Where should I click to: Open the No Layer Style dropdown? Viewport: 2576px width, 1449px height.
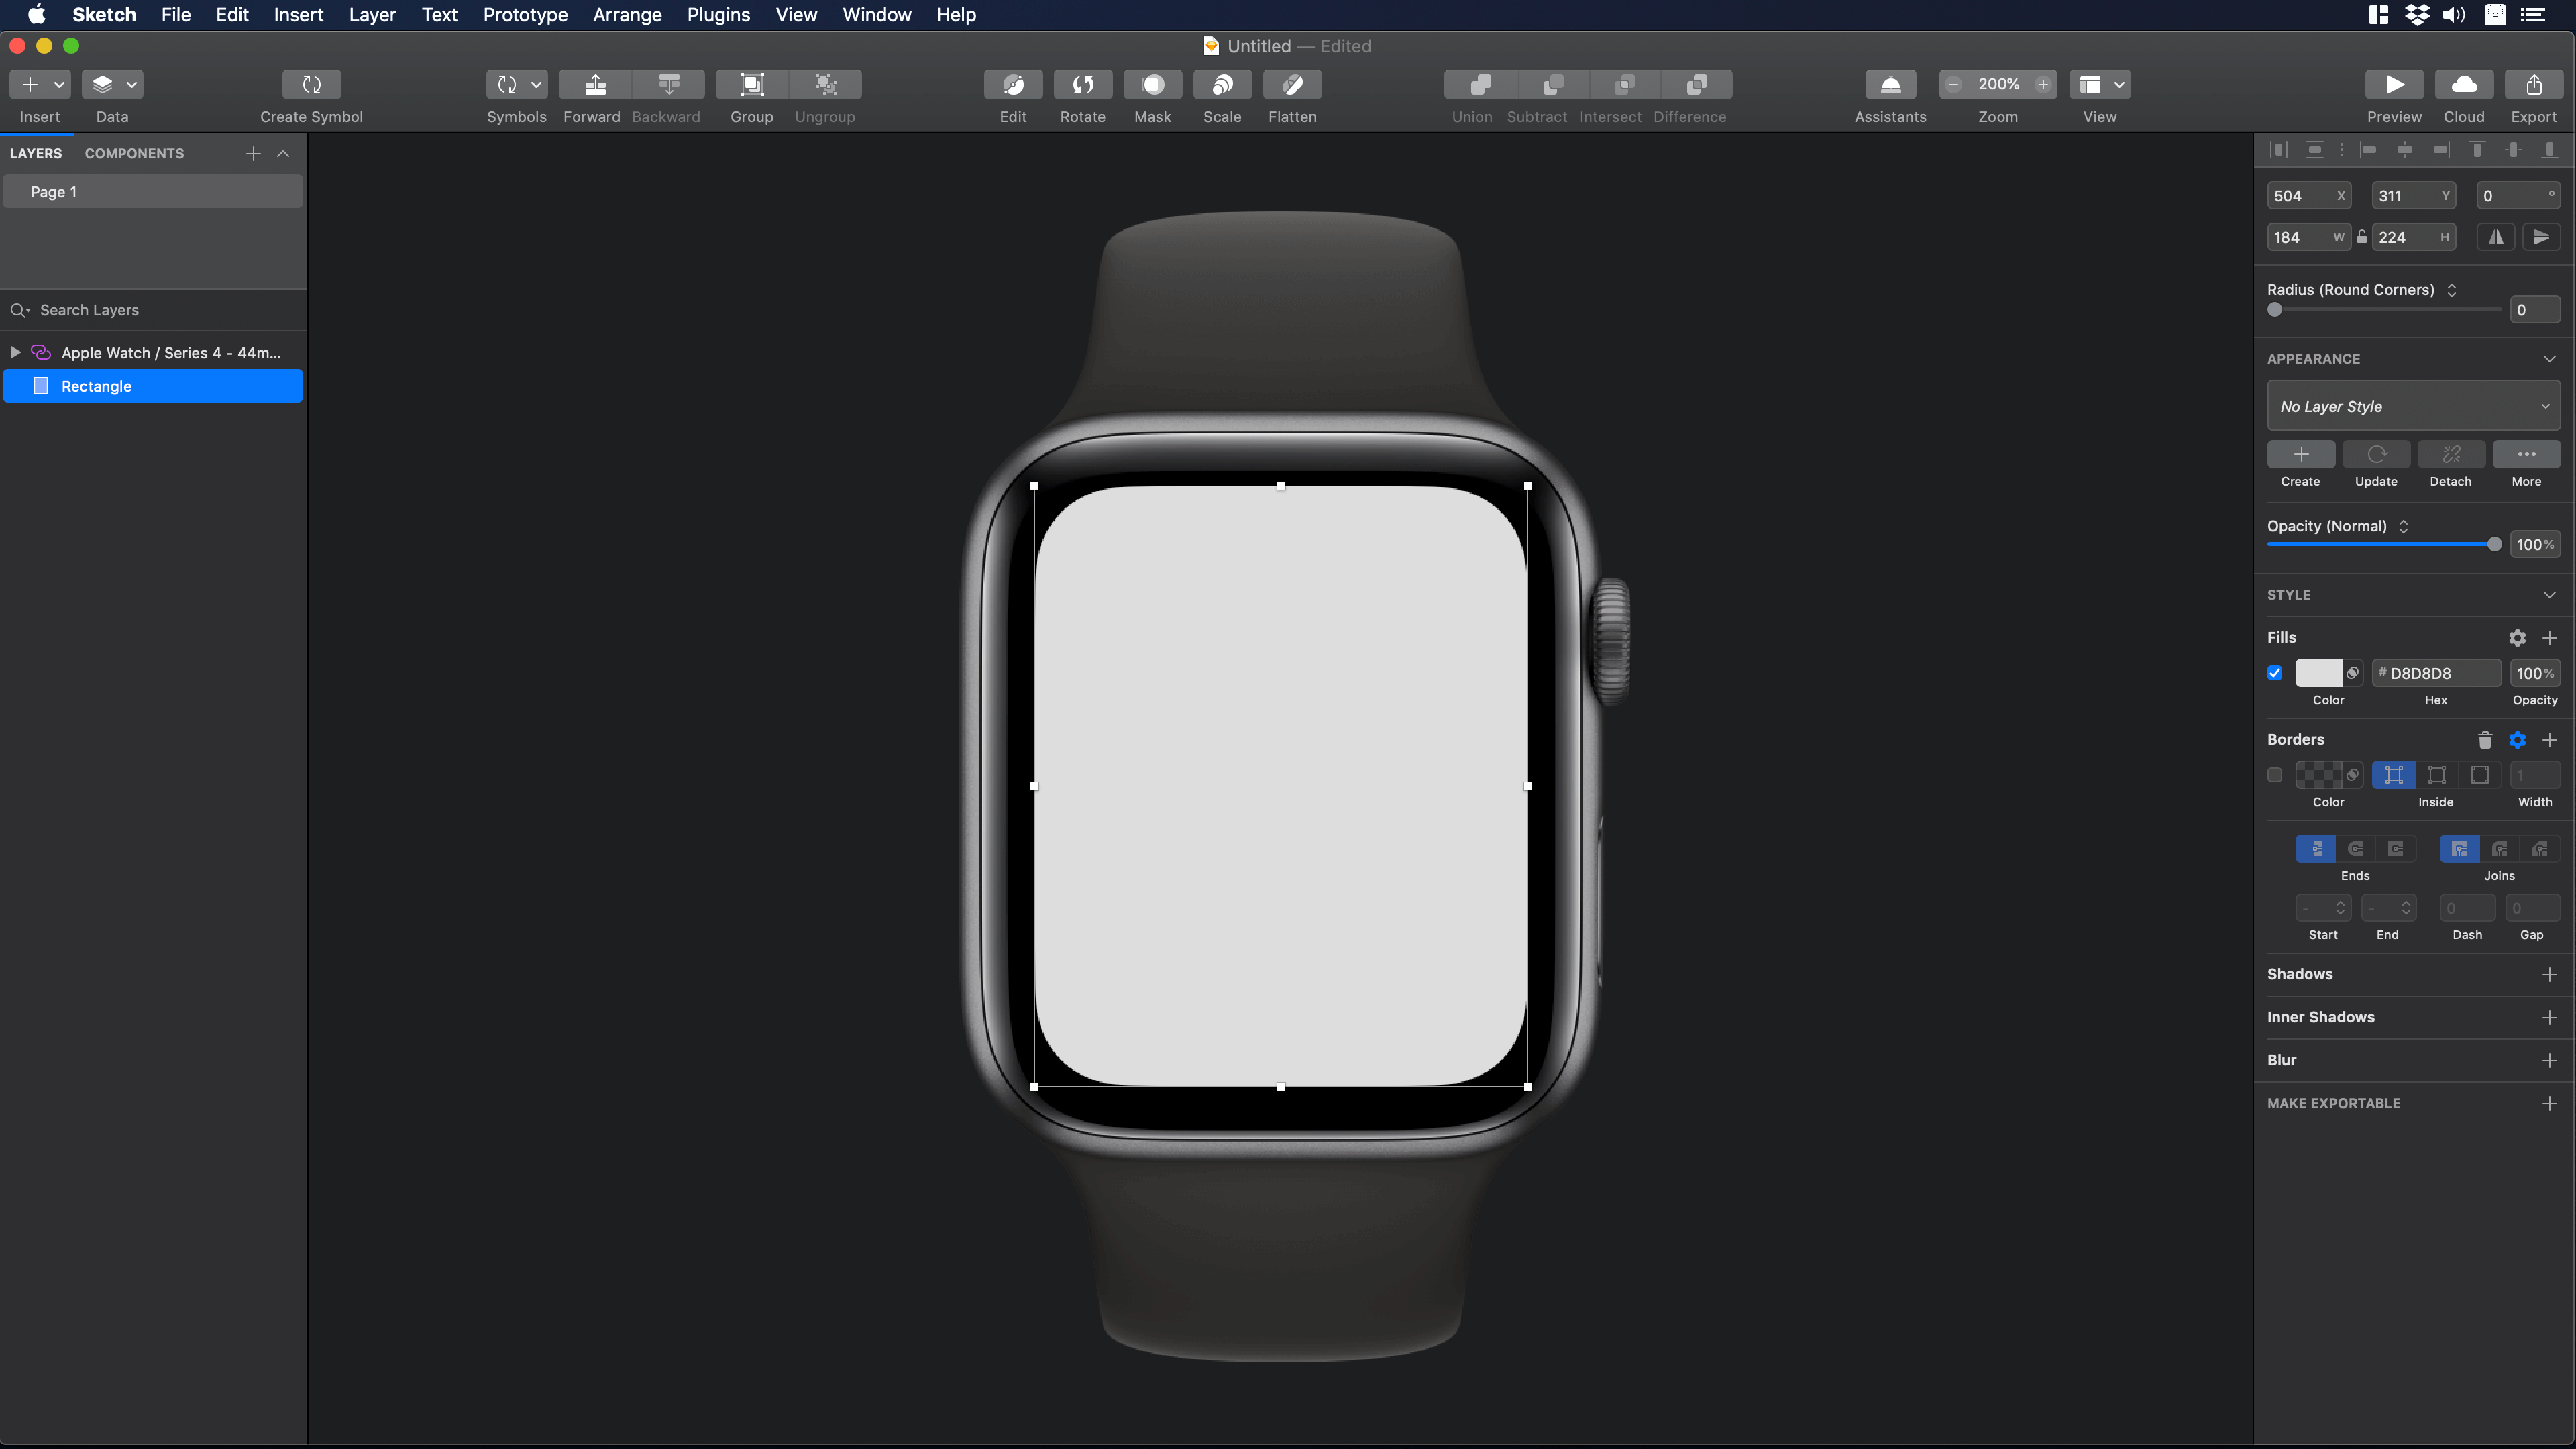(x=2413, y=406)
